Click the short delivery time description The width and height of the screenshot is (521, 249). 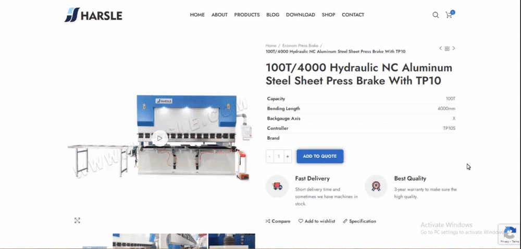326,196
